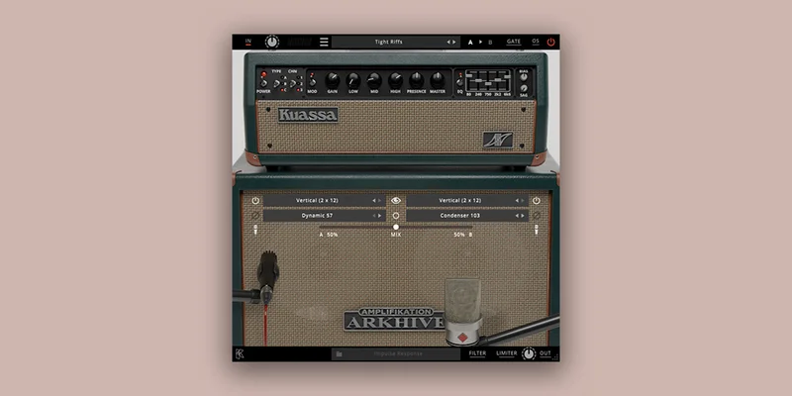Click cabinet A phase invert icon

(255, 216)
